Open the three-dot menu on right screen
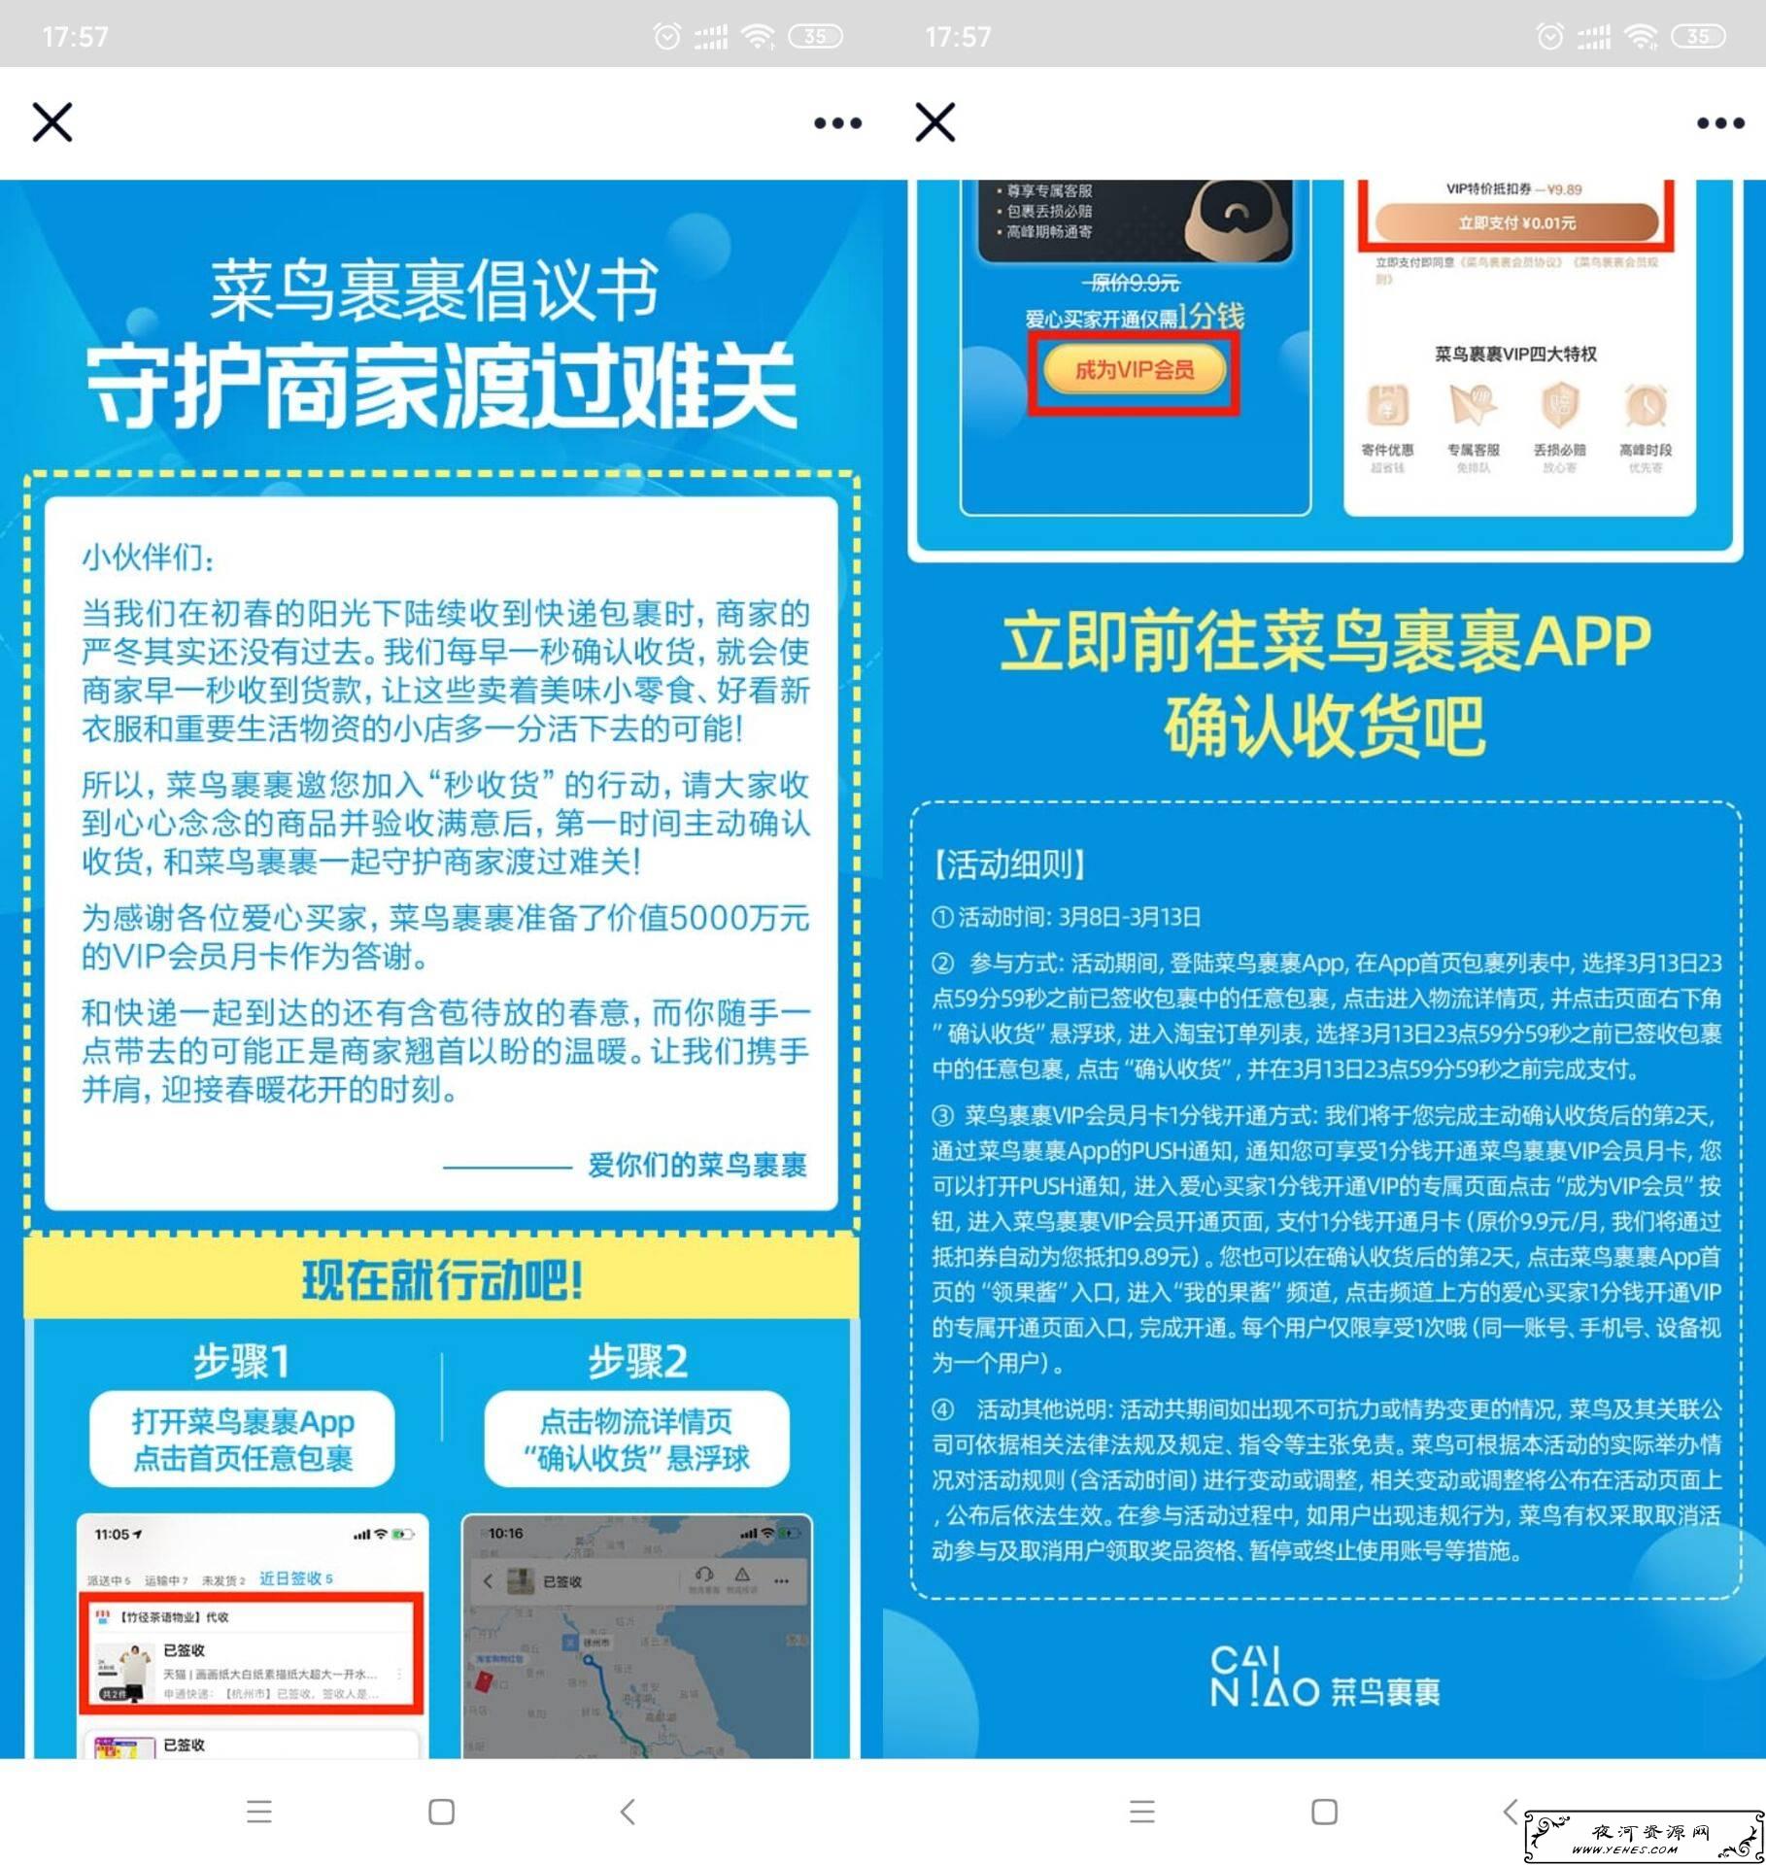The image size is (1766, 1865). tap(1720, 123)
